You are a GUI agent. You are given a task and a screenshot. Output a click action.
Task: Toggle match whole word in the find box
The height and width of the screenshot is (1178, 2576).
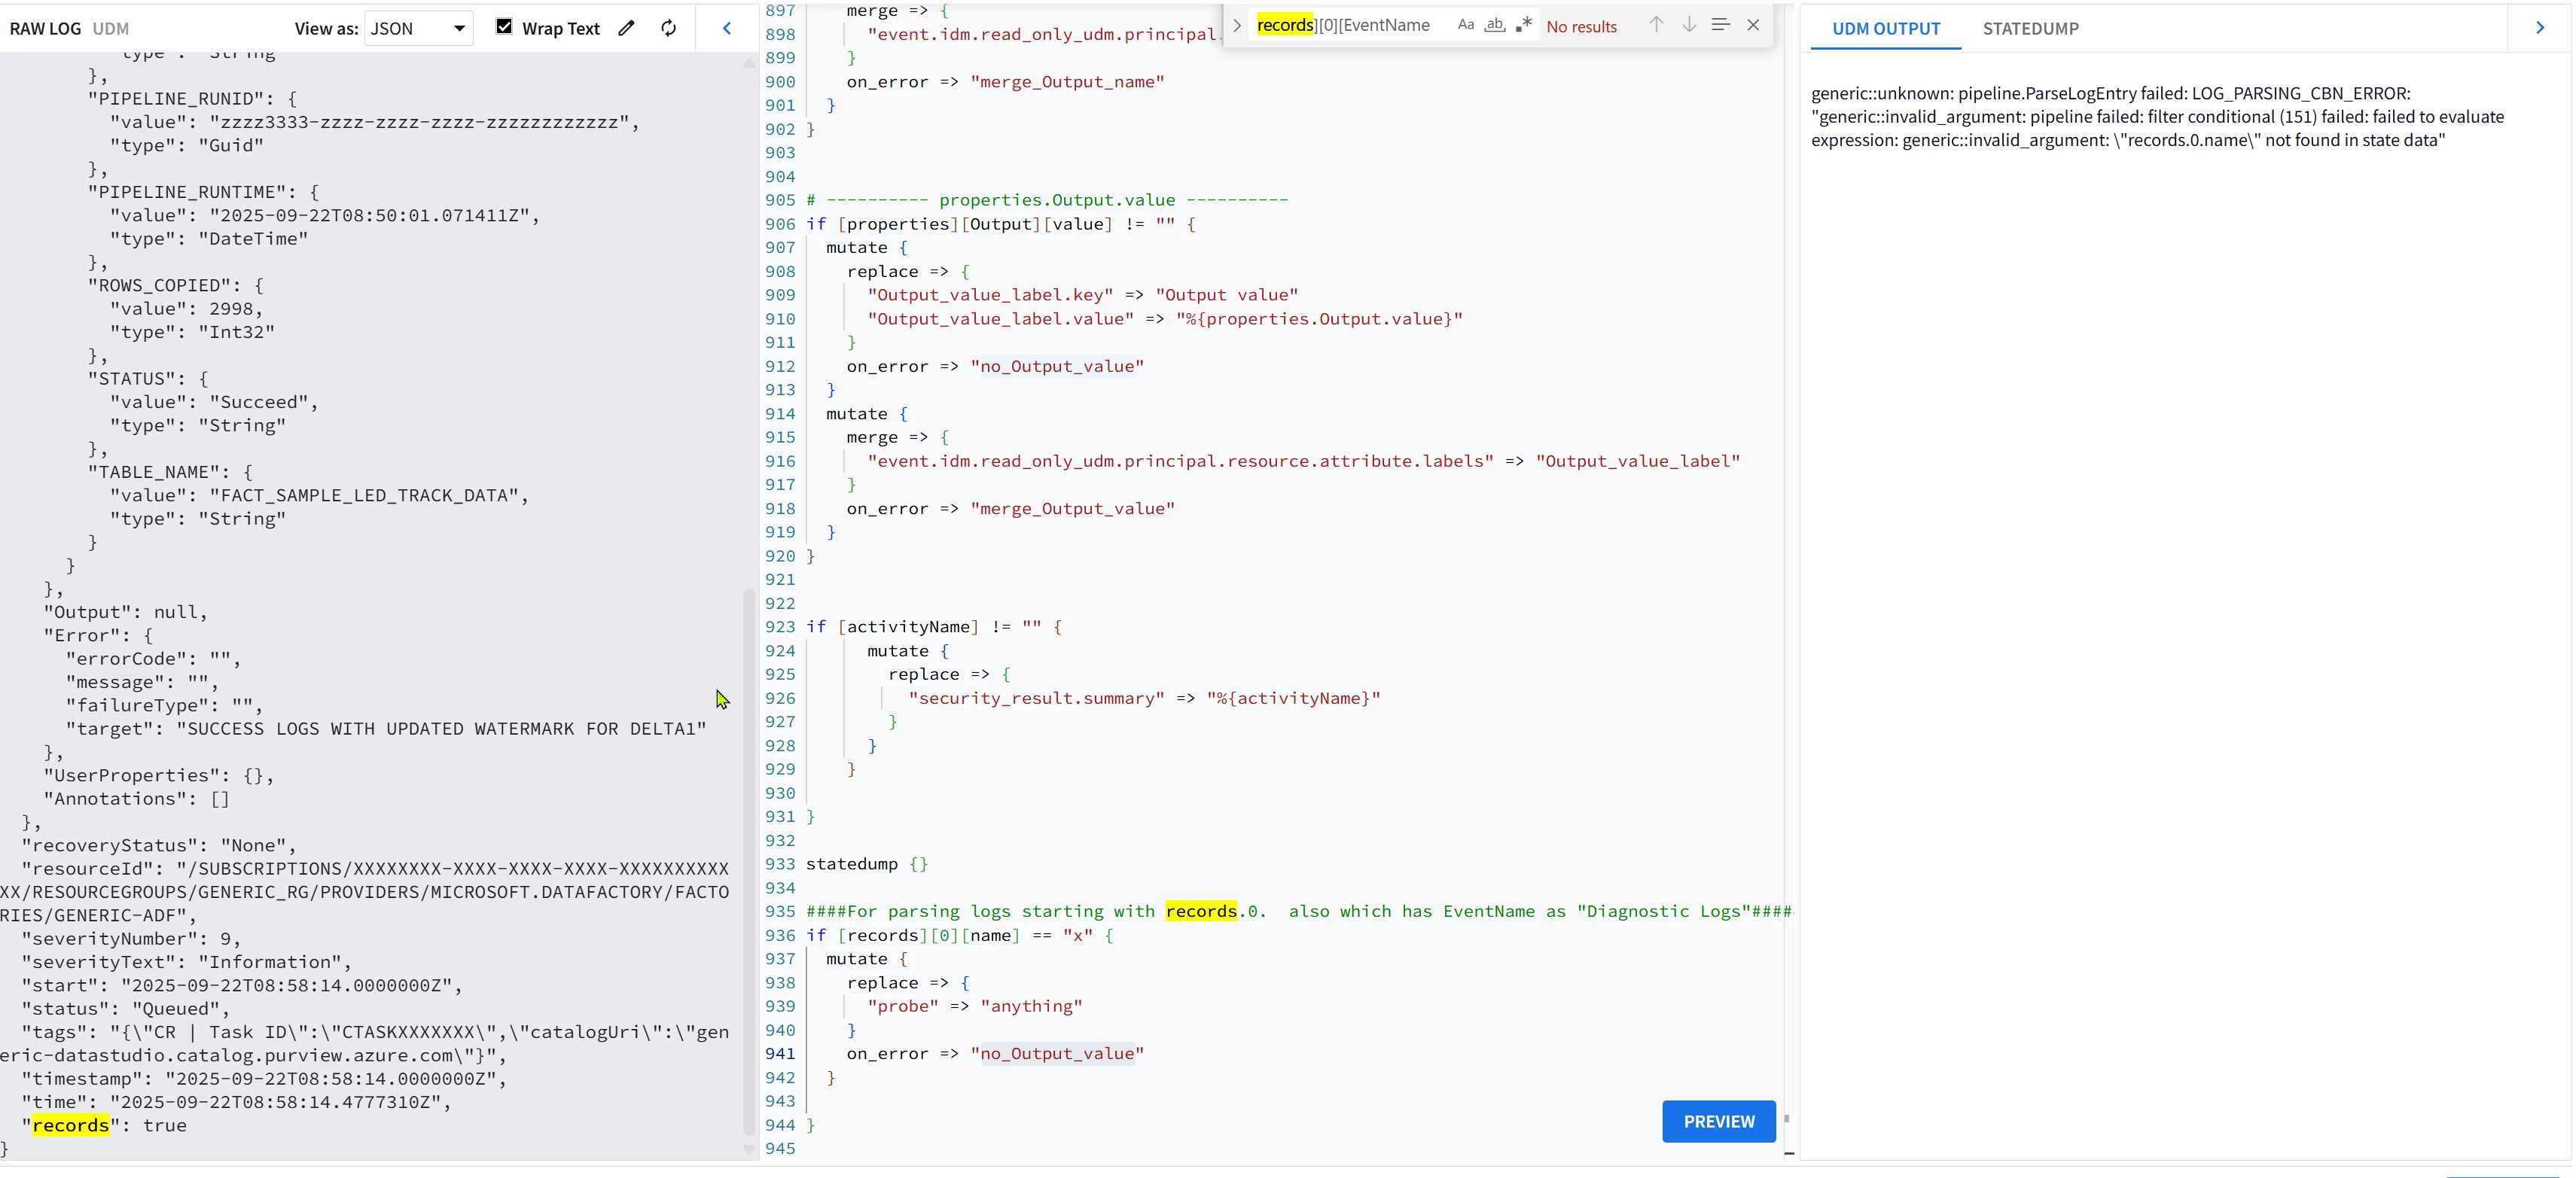(1494, 25)
